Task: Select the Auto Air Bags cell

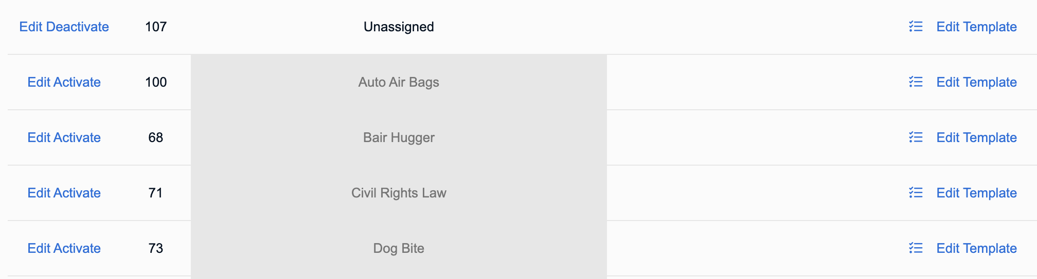Action: (x=399, y=82)
